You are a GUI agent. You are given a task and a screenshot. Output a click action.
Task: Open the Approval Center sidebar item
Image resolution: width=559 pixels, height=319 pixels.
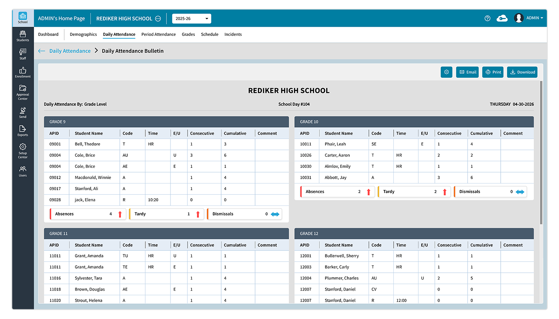(x=23, y=92)
